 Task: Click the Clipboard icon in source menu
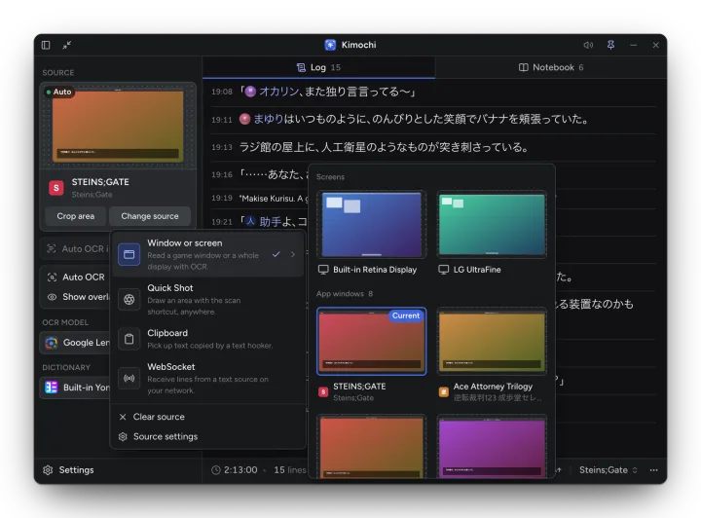[x=129, y=339]
